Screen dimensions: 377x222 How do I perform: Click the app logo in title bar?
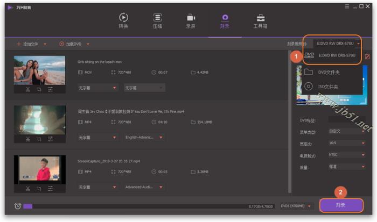[x=10, y=8]
